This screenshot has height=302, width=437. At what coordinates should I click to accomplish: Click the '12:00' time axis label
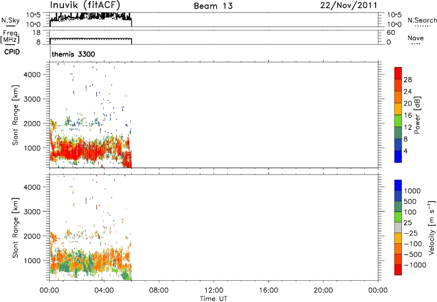[x=214, y=291]
